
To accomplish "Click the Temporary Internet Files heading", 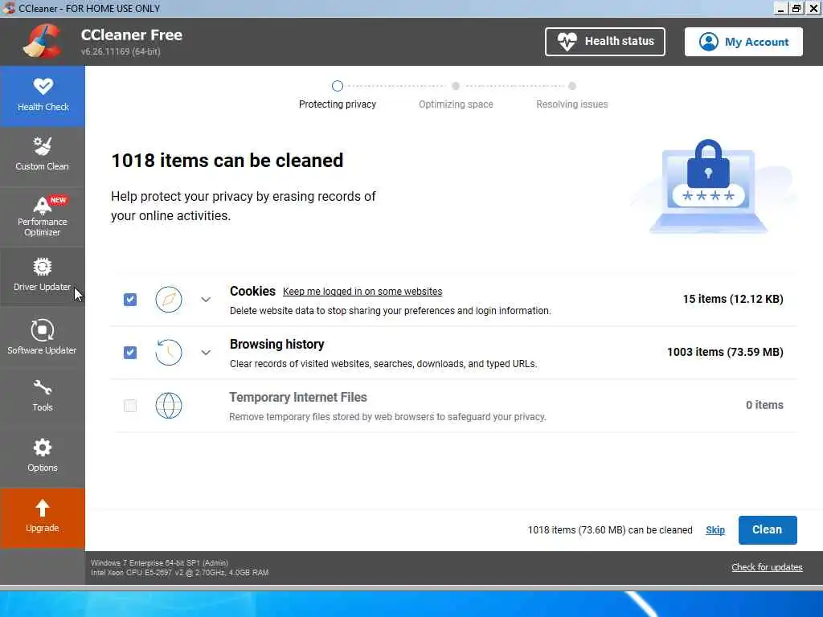I will click(x=297, y=397).
